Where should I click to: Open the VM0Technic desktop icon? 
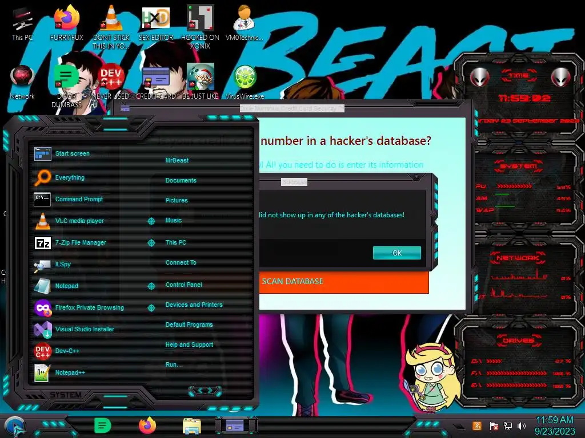coord(245,23)
